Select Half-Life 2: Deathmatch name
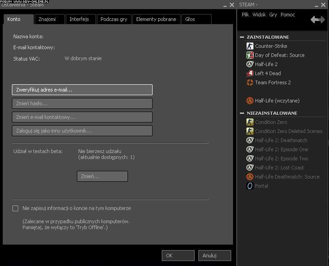This screenshot has width=329, height=266. [x=281, y=140]
